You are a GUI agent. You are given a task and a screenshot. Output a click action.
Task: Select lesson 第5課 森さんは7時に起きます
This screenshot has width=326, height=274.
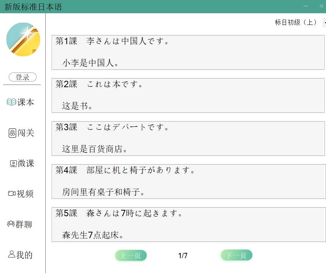click(188, 225)
